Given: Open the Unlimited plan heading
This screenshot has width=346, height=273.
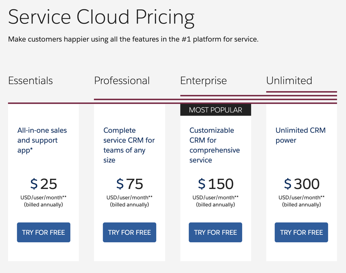Looking at the screenshot, I should (289, 81).
